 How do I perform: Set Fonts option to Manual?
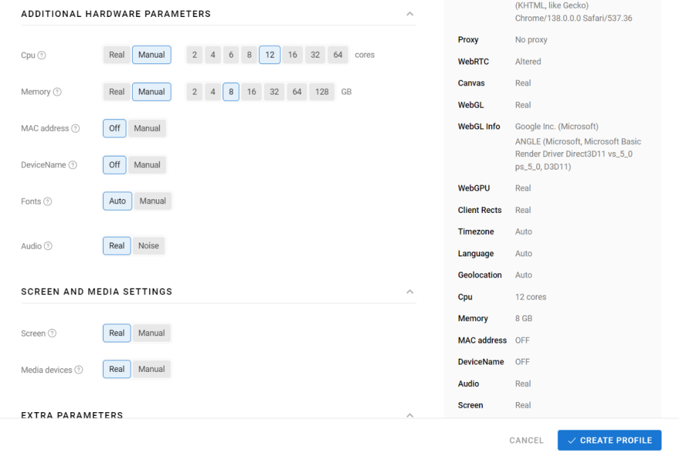point(152,201)
